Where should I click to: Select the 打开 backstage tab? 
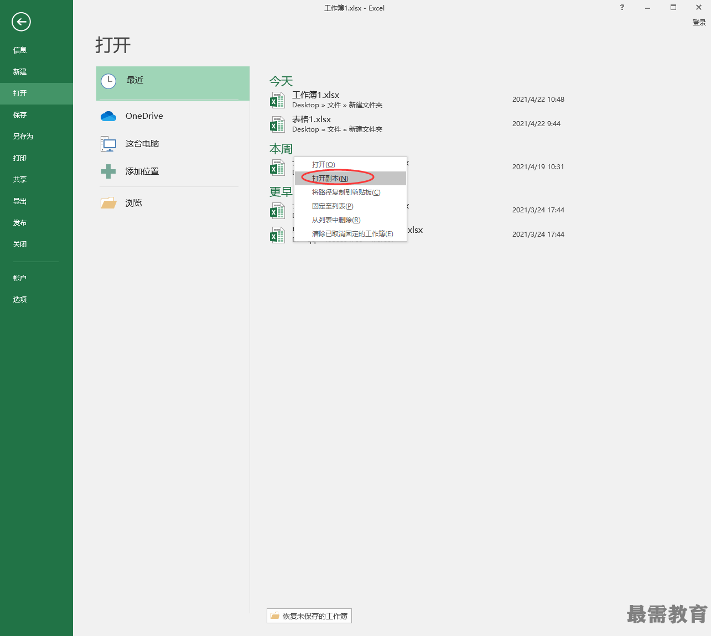[37, 93]
